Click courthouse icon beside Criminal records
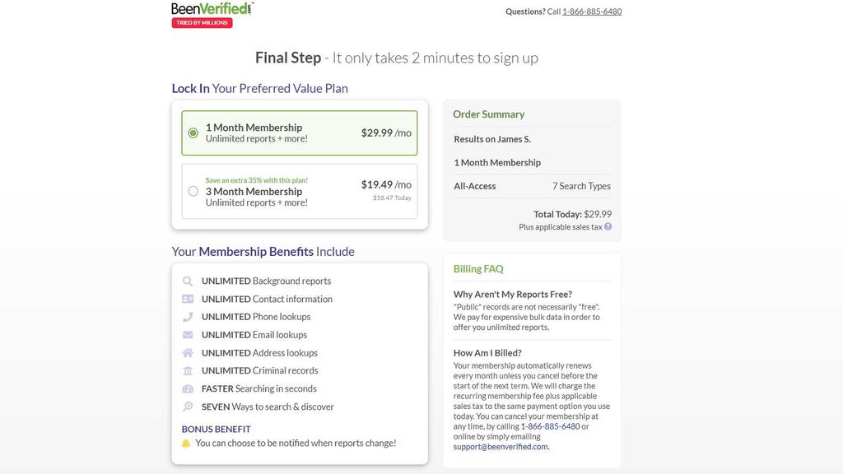This screenshot has width=843, height=474. tap(188, 371)
